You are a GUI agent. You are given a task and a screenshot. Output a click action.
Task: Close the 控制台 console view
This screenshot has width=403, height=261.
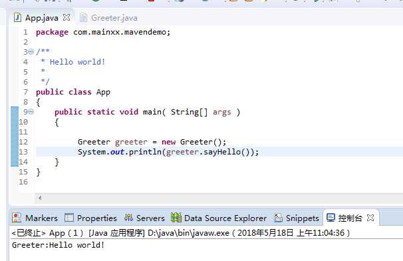(x=370, y=218)
